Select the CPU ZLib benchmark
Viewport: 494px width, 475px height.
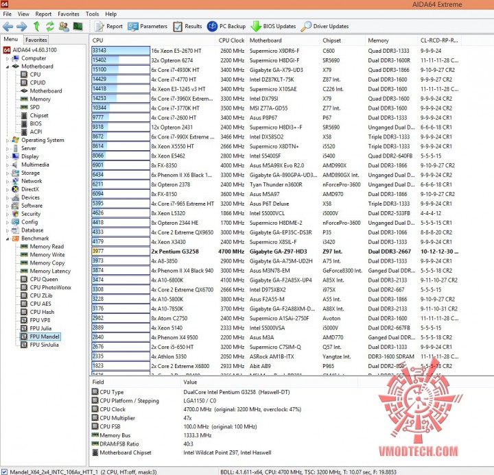pyautogui.click(x=36, y=295)
